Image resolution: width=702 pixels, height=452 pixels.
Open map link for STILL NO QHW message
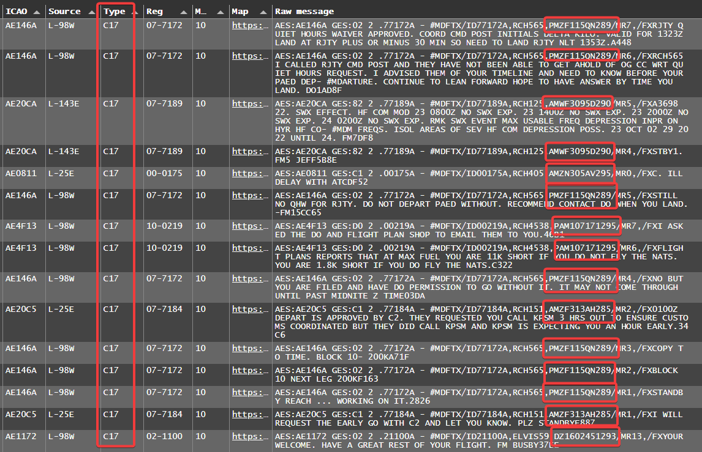[x=250, y=195]
